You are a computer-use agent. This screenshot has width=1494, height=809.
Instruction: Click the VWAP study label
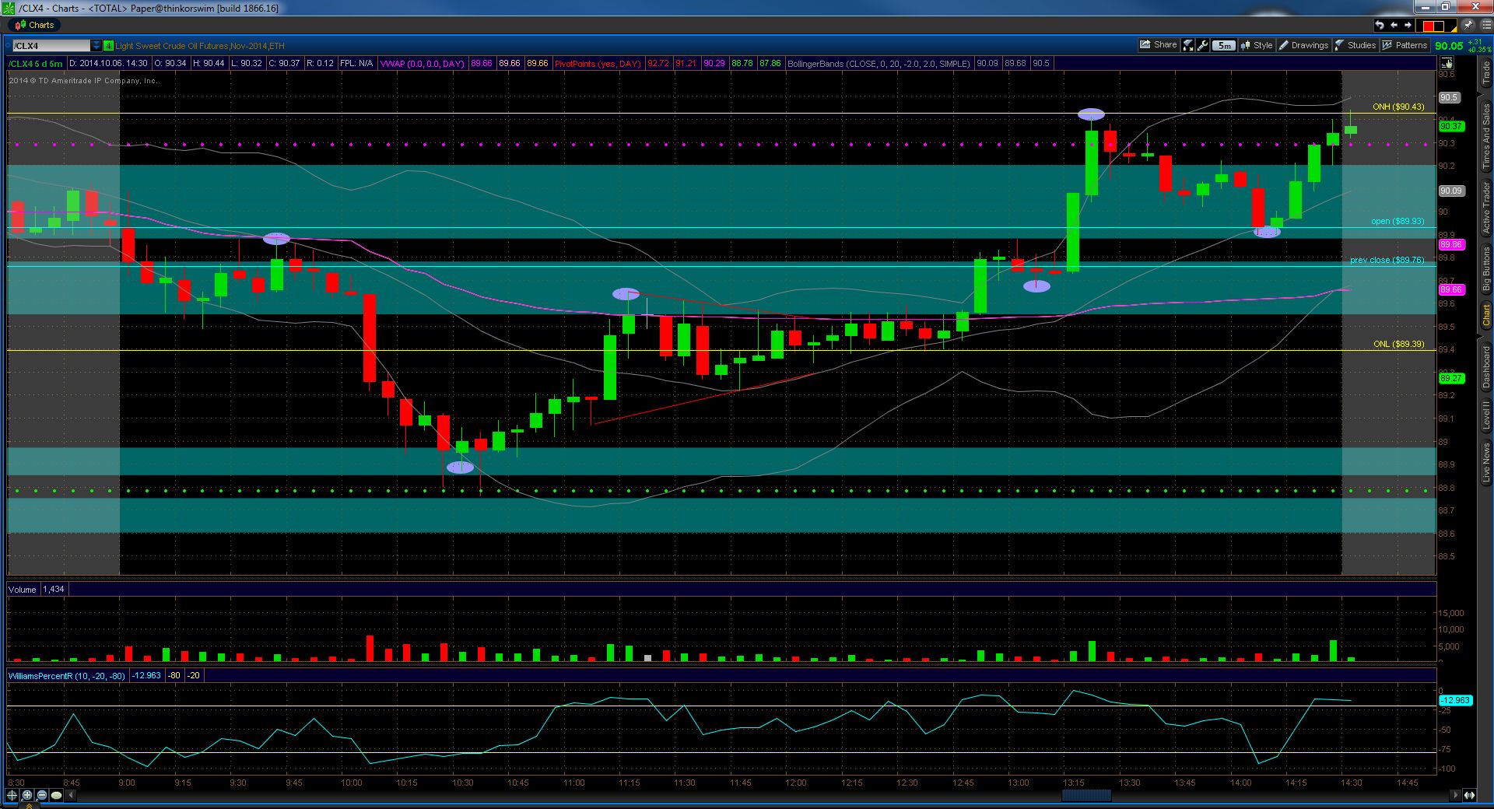coord(423,64)
